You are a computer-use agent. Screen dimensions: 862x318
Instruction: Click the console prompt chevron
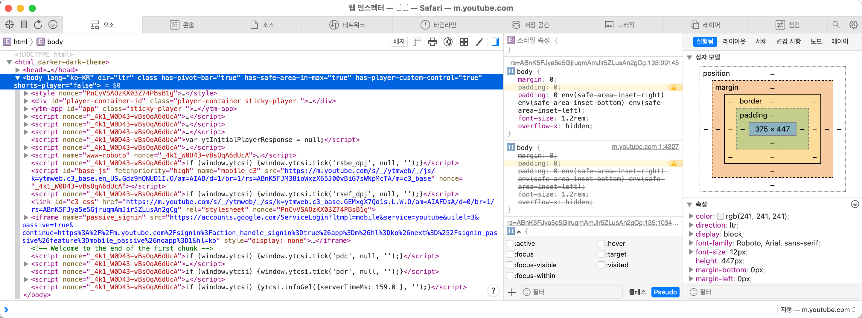(6, 310)
